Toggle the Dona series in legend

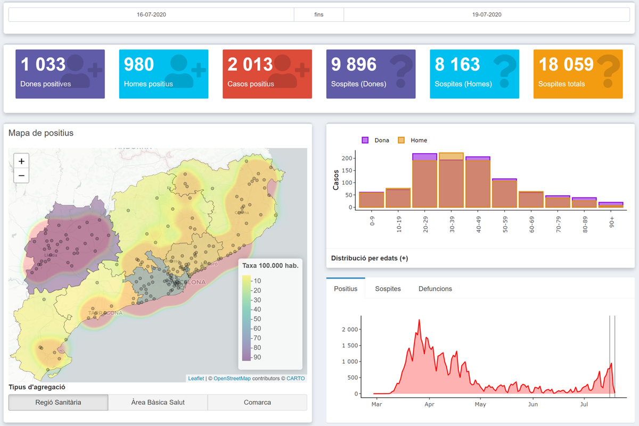pyautogui.click(x=375, y=140)
